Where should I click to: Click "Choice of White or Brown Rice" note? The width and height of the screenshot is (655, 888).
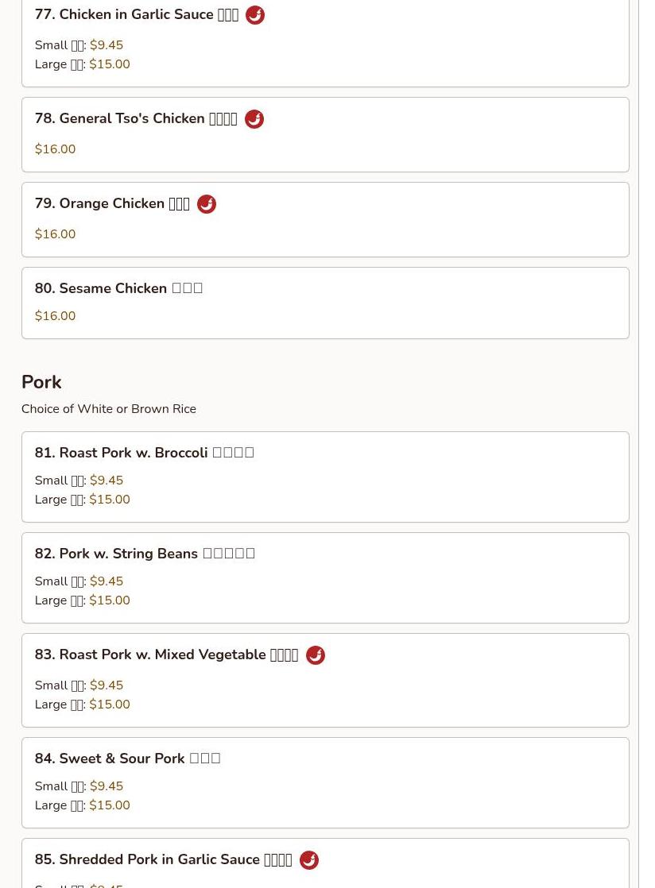(109, 409)
